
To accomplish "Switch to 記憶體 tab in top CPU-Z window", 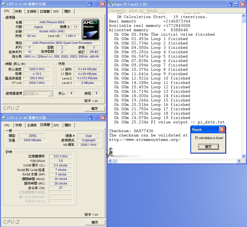I will tap(45, 12).
